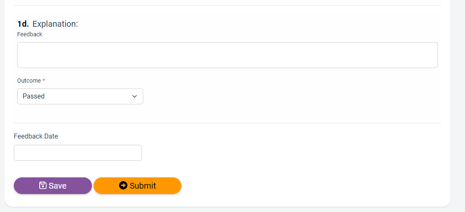Click the divider line above question 1d

point(227,5)
